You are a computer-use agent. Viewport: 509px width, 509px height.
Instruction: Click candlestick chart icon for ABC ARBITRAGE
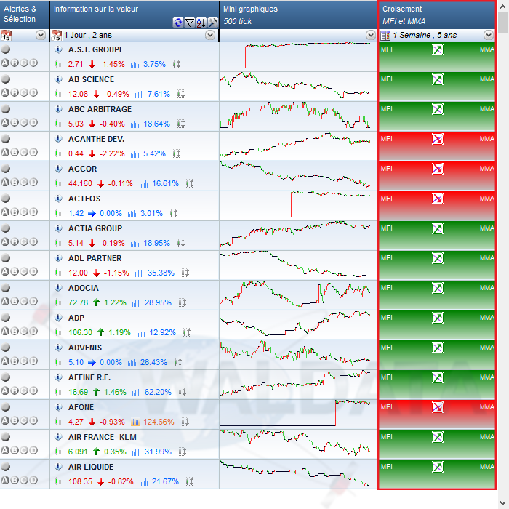click(58, 124)
